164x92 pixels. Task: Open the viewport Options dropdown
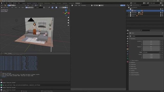[x=67, y=5]
